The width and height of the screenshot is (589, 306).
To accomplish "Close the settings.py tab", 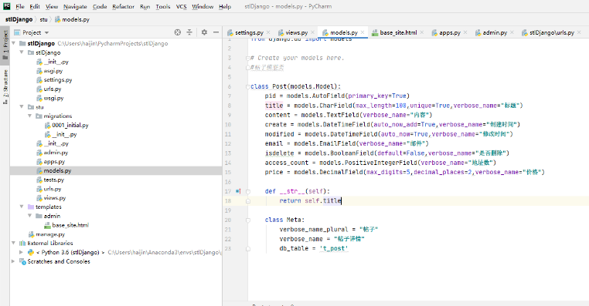I will point(268,32).
